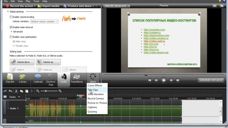Viewport: 228px width, 128px height.
Task: Click the Fade in button
Action: pos(22,70)
